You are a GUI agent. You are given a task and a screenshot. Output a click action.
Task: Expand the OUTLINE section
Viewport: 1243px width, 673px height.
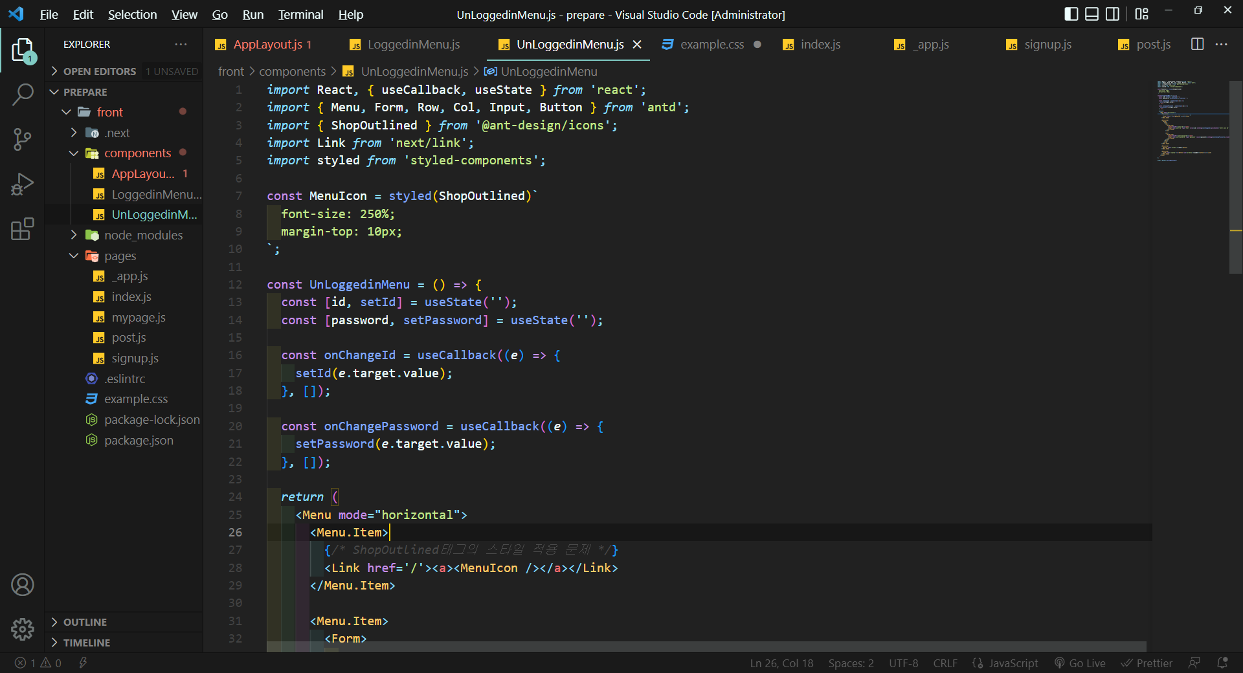point(85,622)
